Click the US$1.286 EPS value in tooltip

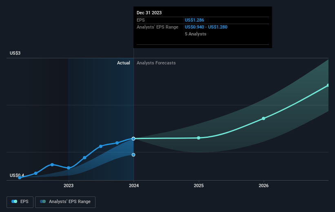(194, 20)
